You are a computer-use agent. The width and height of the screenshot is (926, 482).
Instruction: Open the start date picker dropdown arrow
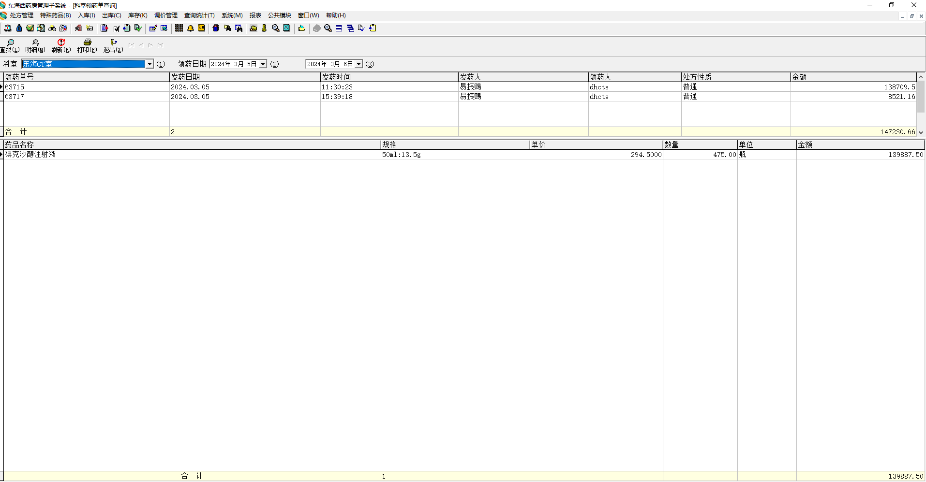click(x=263, y=64)
